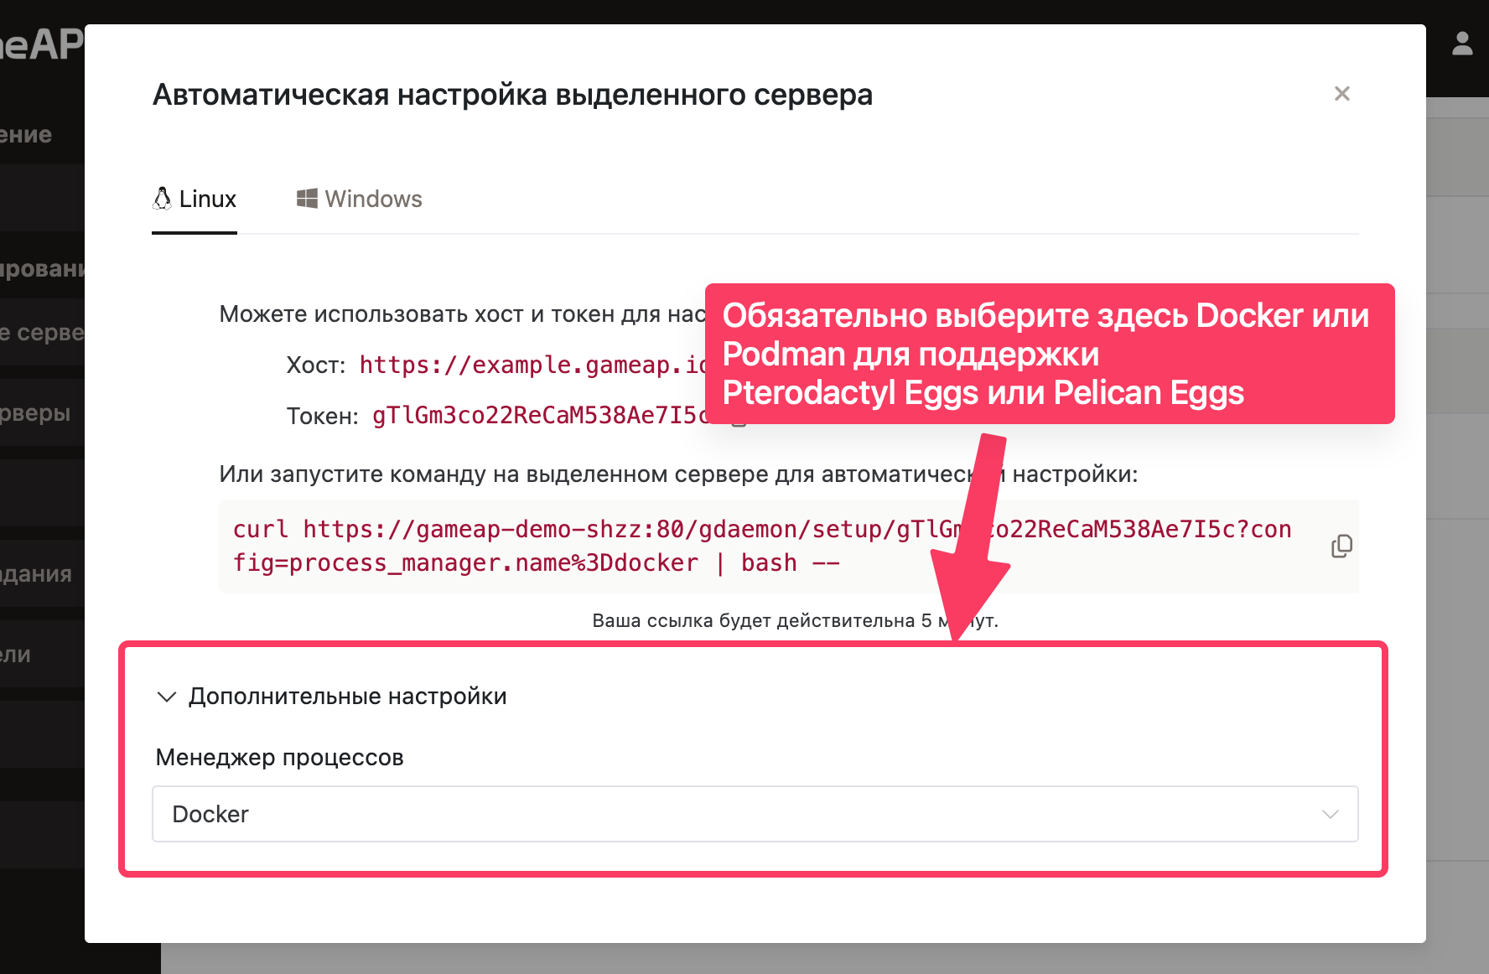The image size is (1489, 974).
Task: Toggle the Дополнительные настройки section title
Action: pos(347,697)
